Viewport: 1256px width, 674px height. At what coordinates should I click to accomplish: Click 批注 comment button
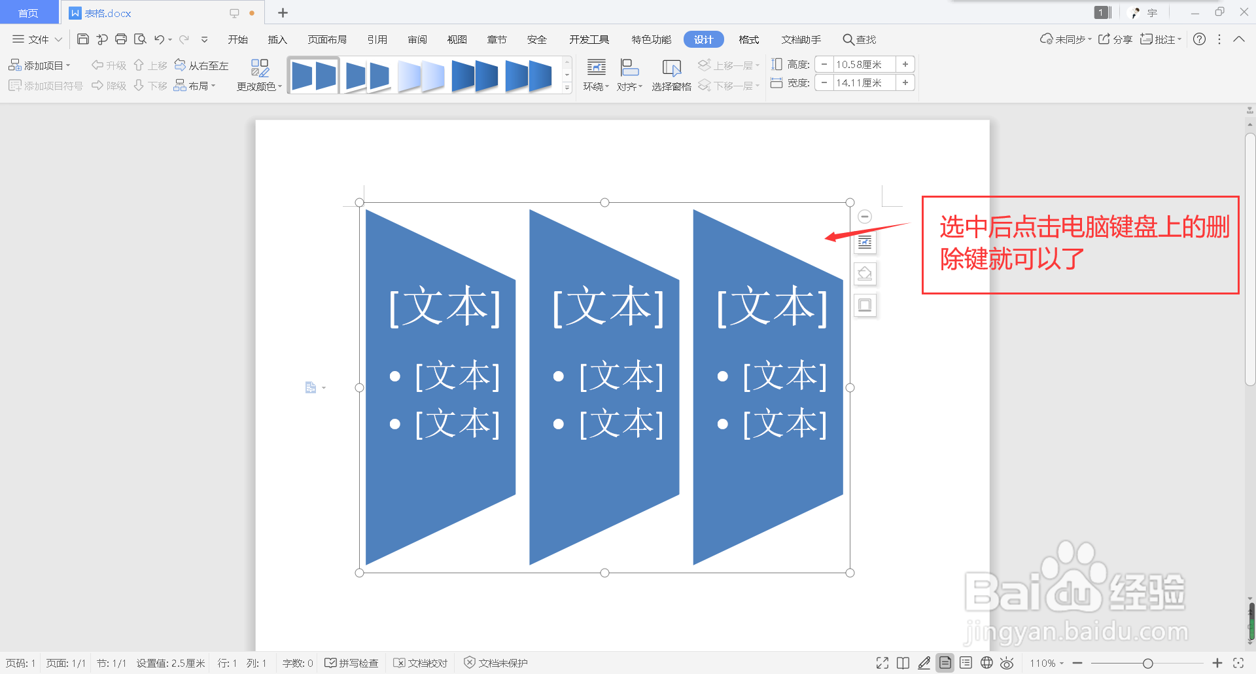(x=1160, y=39)
